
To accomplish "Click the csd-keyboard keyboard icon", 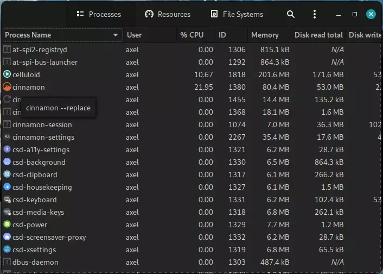I will click(7, 199).
